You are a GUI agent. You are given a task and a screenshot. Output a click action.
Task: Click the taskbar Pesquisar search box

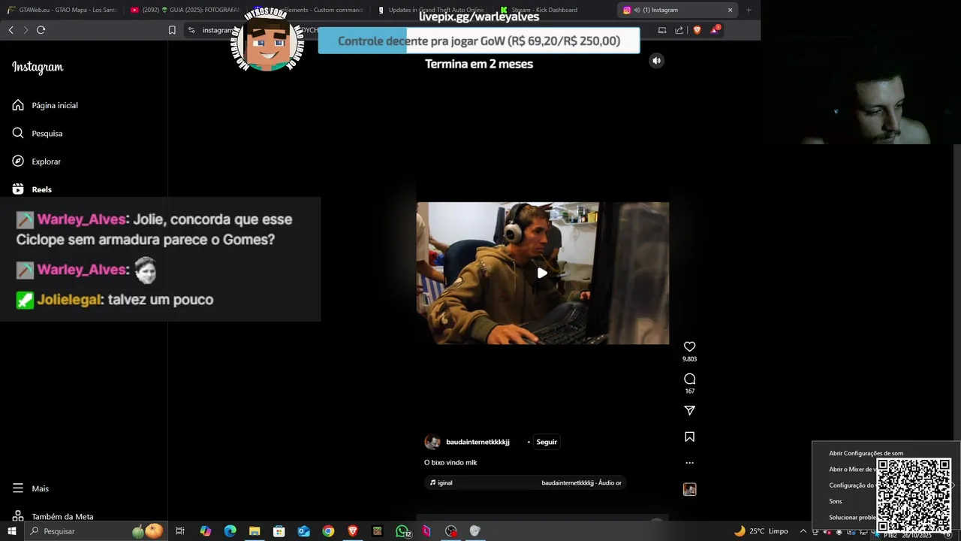click(96, 531)
